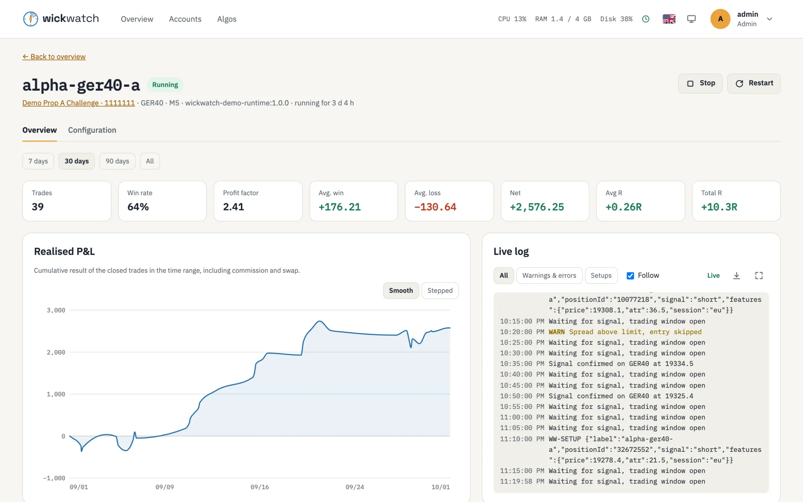Image resolution: width=803 pixels, height=502 pixels.
Task: Select the 7 days range
Action: click(38, 161)
